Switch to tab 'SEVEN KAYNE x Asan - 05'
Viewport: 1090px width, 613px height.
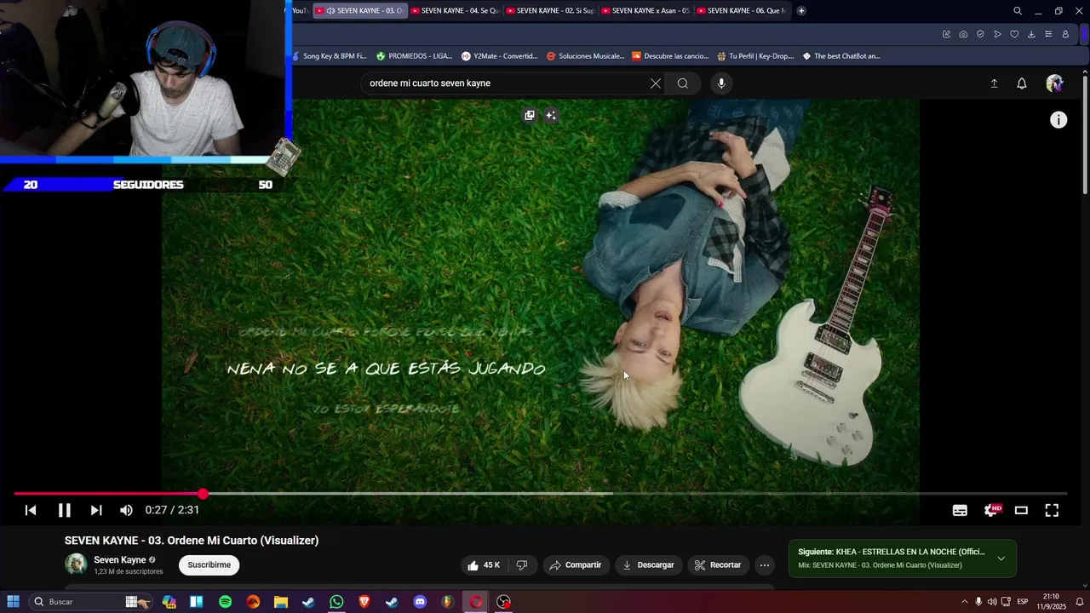[x=645, y=10]
